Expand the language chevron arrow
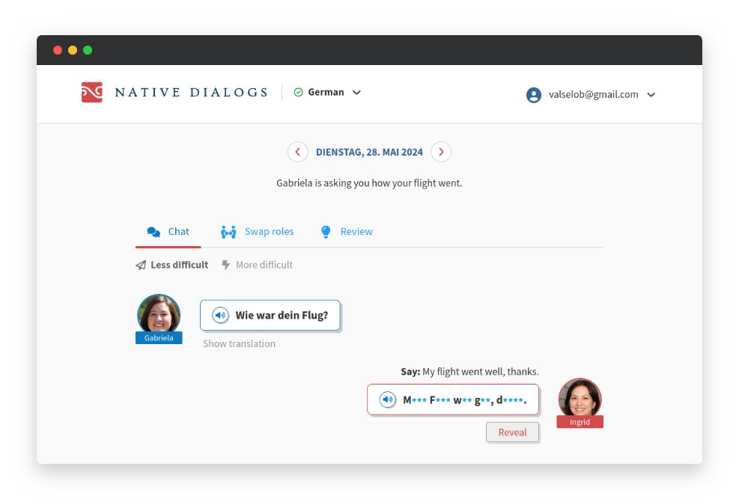 (x=357, y=92)
